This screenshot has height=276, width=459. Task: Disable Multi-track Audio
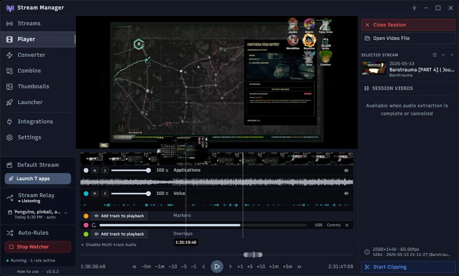pos(109,245)
